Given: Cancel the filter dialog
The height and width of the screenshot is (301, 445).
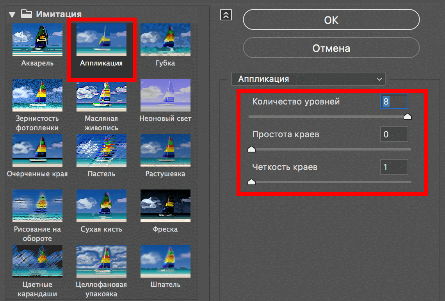Looking at the screenshot, I should tap(331, 48).
